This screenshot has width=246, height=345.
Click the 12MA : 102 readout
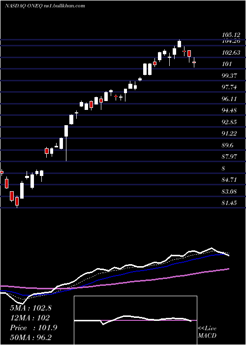(x=30, y=318)
